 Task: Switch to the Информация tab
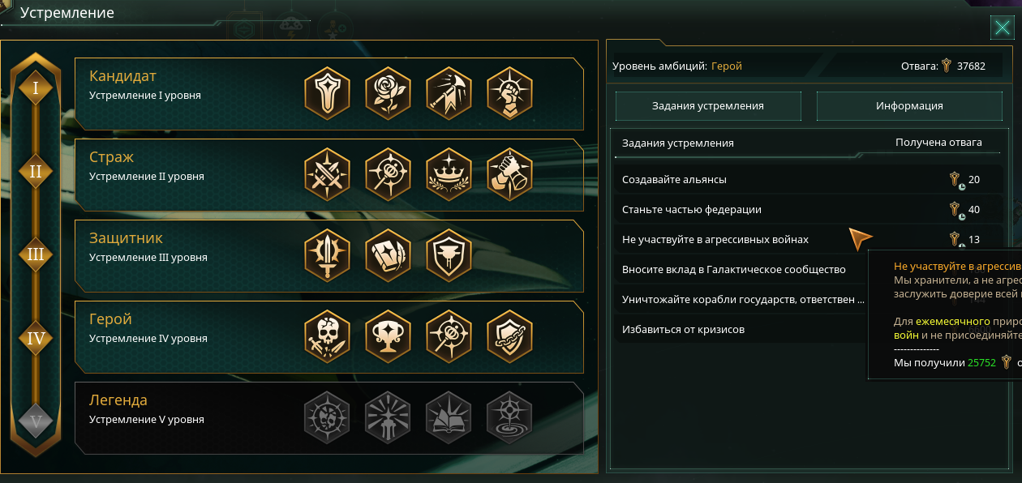909,105
